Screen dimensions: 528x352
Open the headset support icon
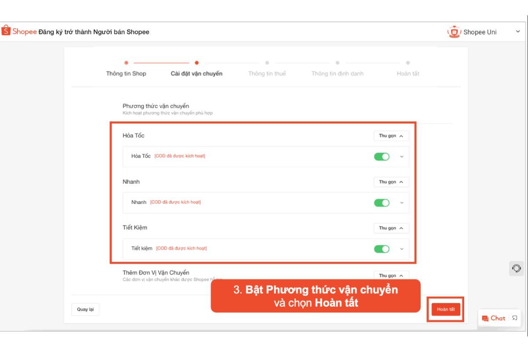pyautogui.click(x=517, y=268)
